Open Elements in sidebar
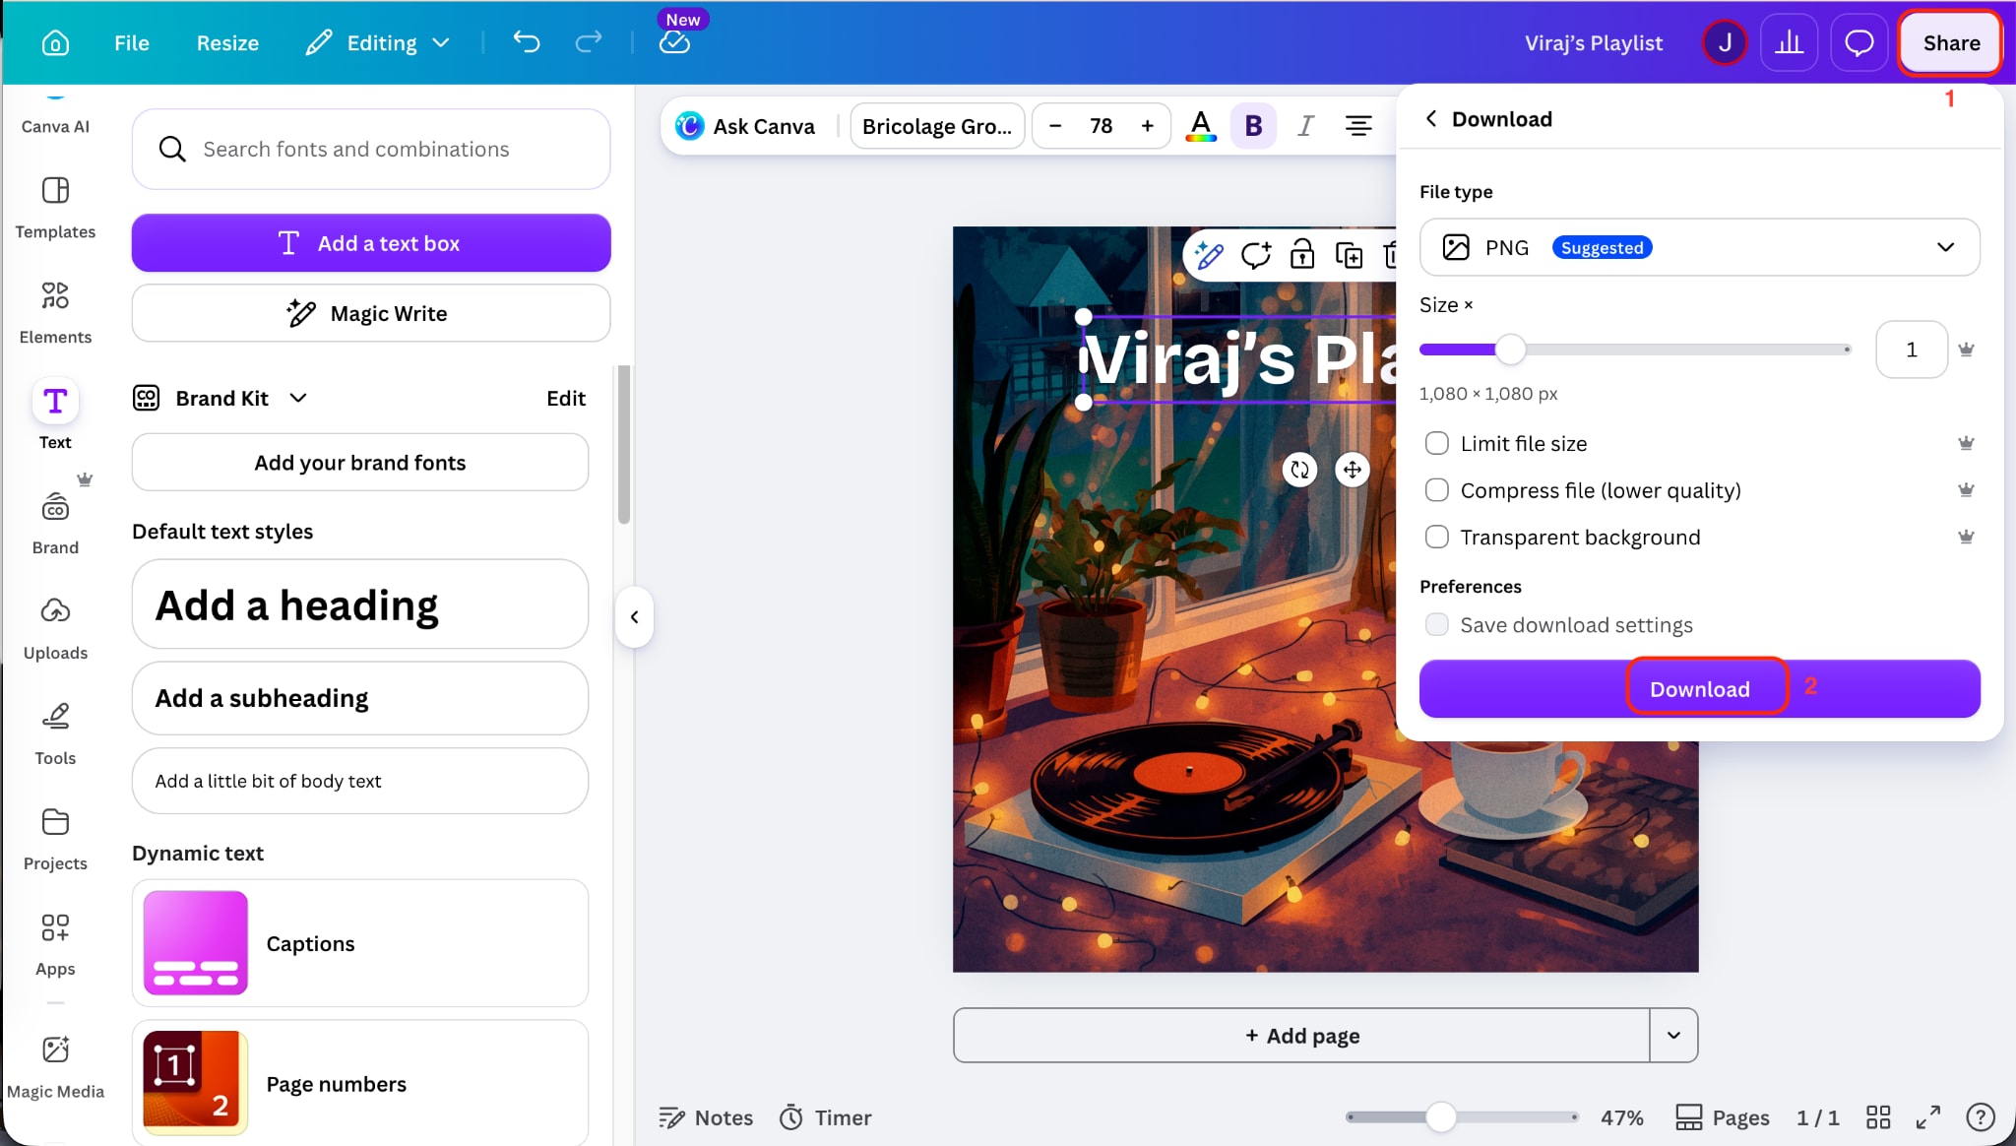Image resolution: width=2016 pixels, height=1146 pixels. click(55, 312)
